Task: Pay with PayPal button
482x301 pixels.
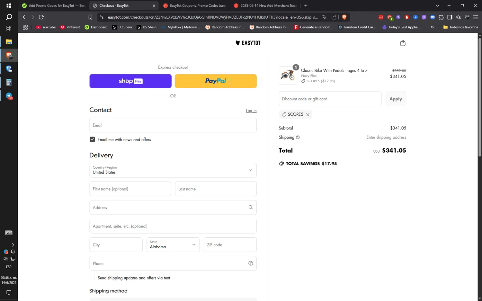Action: coord(216,81)
